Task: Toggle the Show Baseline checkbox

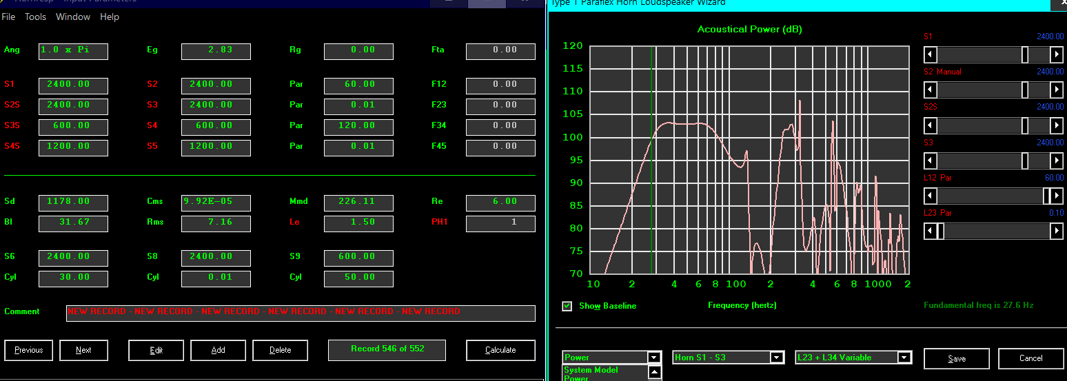Action: point(567,306)
